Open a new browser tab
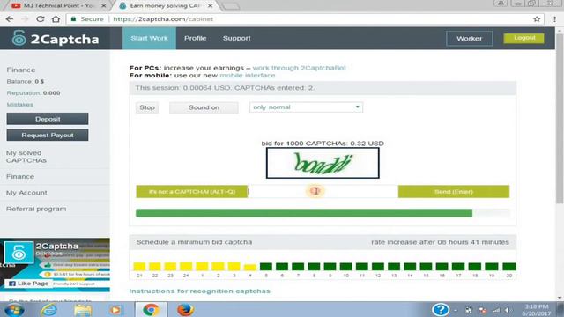 tap(230, 6)
